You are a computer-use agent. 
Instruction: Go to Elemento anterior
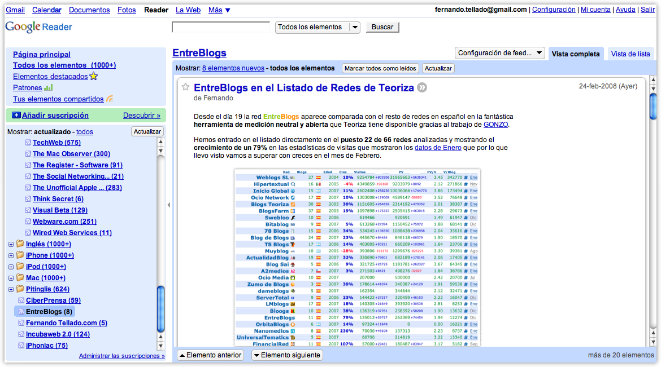tap(211, 355)
